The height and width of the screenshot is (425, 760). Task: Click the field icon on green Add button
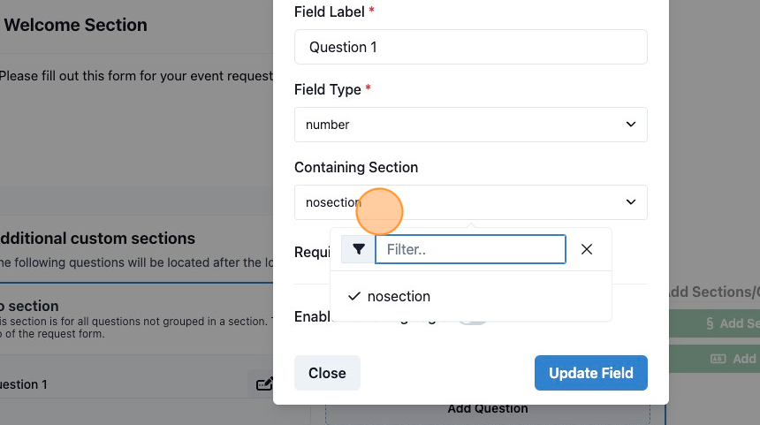click(718, 359)
